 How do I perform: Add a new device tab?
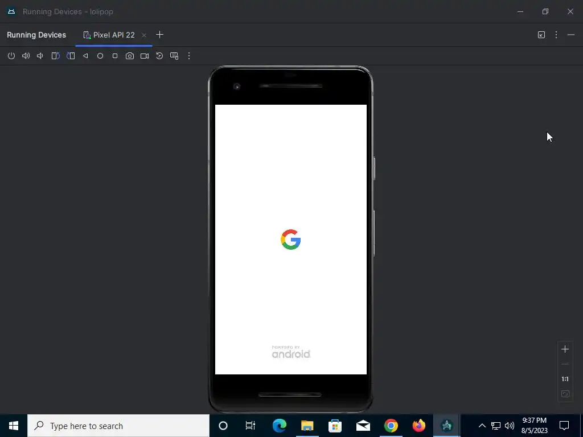click(x=159, y=35)
